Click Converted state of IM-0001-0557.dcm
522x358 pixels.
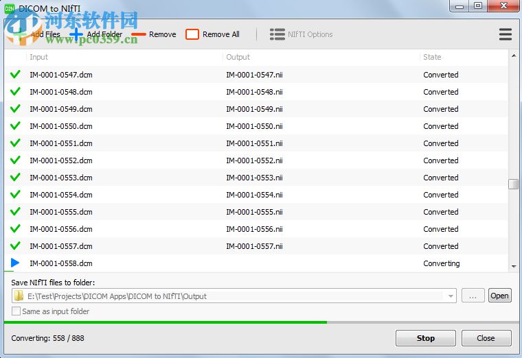tap(441, 246)
